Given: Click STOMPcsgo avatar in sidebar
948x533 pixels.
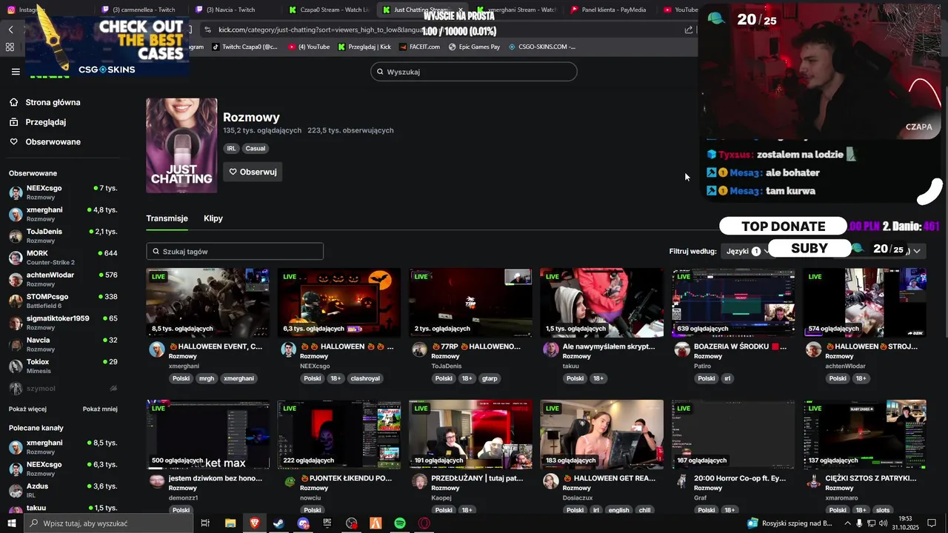Looking at the screenshot, I should click(16, 301).
